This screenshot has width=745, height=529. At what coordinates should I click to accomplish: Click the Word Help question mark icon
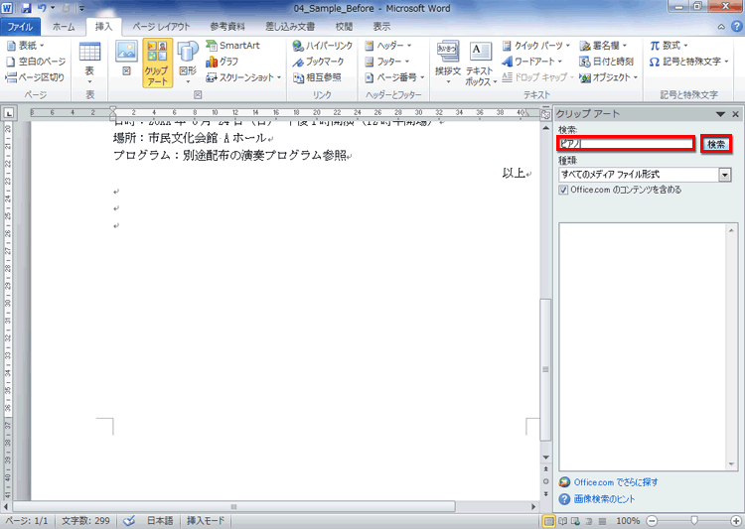click(x=737, y=27)
